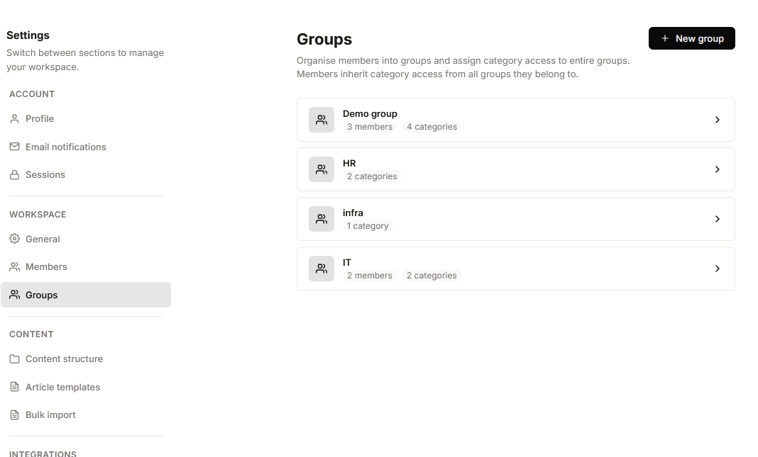Viewport: 758px width, 457px height.
Task: Click the Sessions lock icon
Action: [x=14, y=175]
